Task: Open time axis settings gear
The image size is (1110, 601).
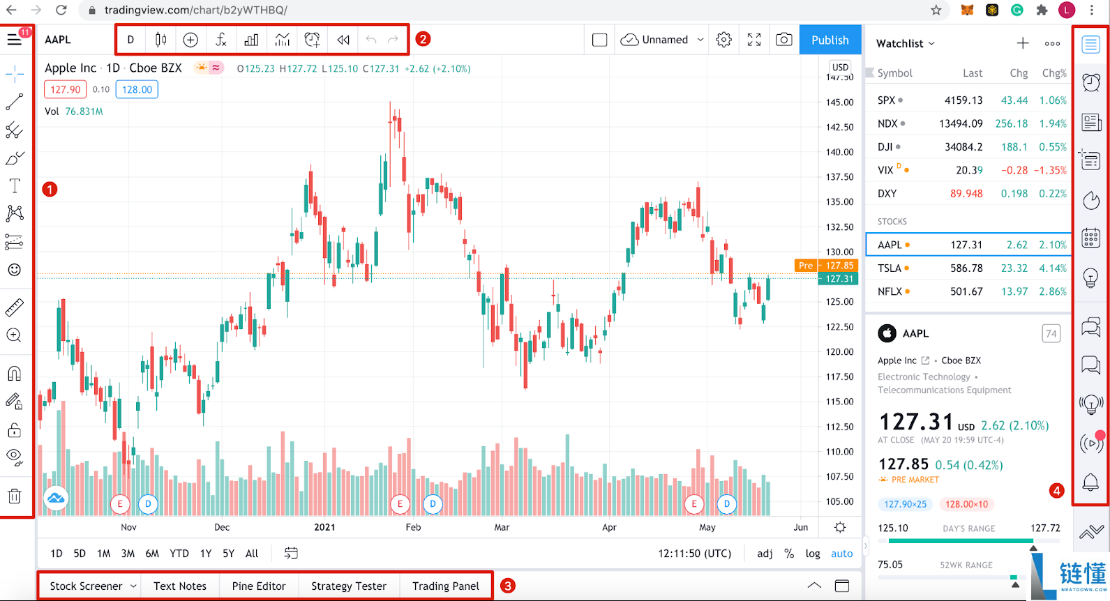Action: (x=840, y=527)
